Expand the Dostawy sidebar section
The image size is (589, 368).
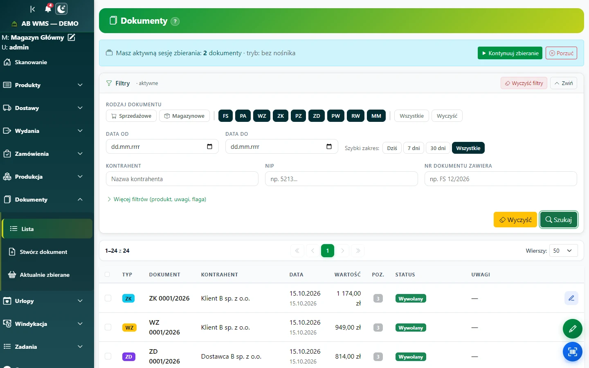tap(47, 108)
